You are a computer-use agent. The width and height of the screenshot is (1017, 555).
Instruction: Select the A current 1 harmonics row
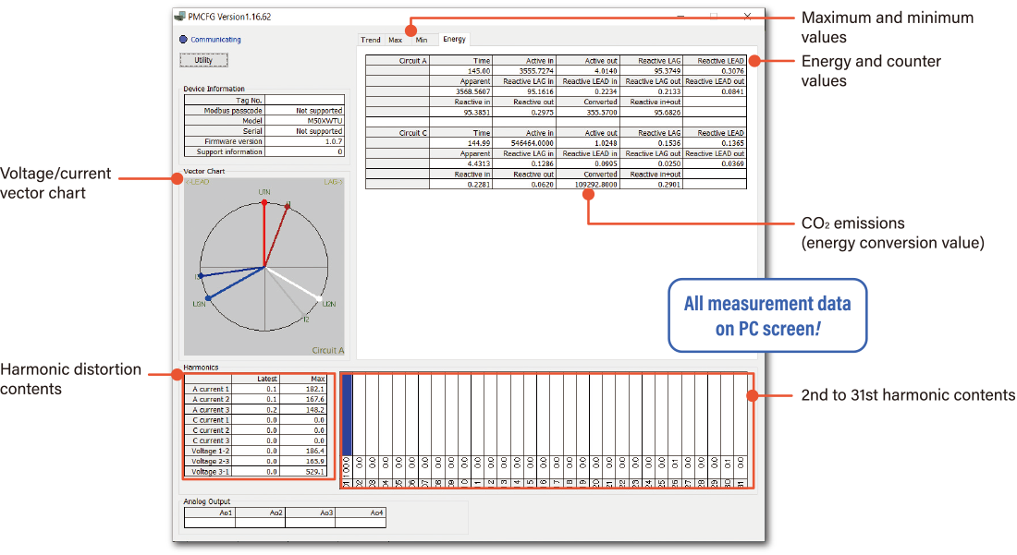[254, 389]
